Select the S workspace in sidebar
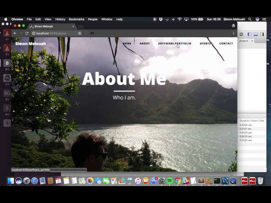 click(7, 108)
